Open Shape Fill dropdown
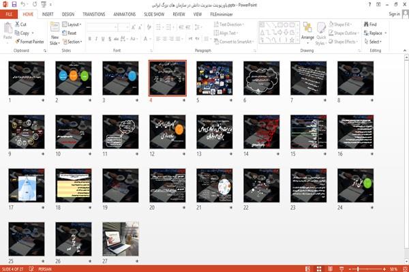The height and width of the screenshot is (272, 409). click(340, 25)
